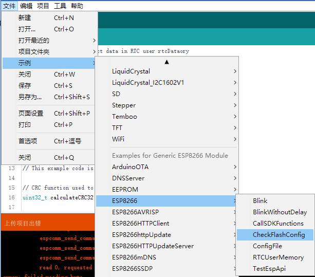Open the 文件 menu in menu bar
The height and width of the screenshot is (277, 315).
click(9, 6)
